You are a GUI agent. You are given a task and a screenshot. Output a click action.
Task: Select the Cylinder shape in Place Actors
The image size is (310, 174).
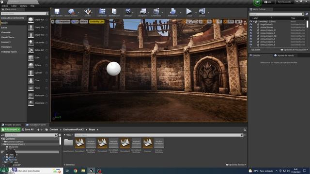pos(38,73)
